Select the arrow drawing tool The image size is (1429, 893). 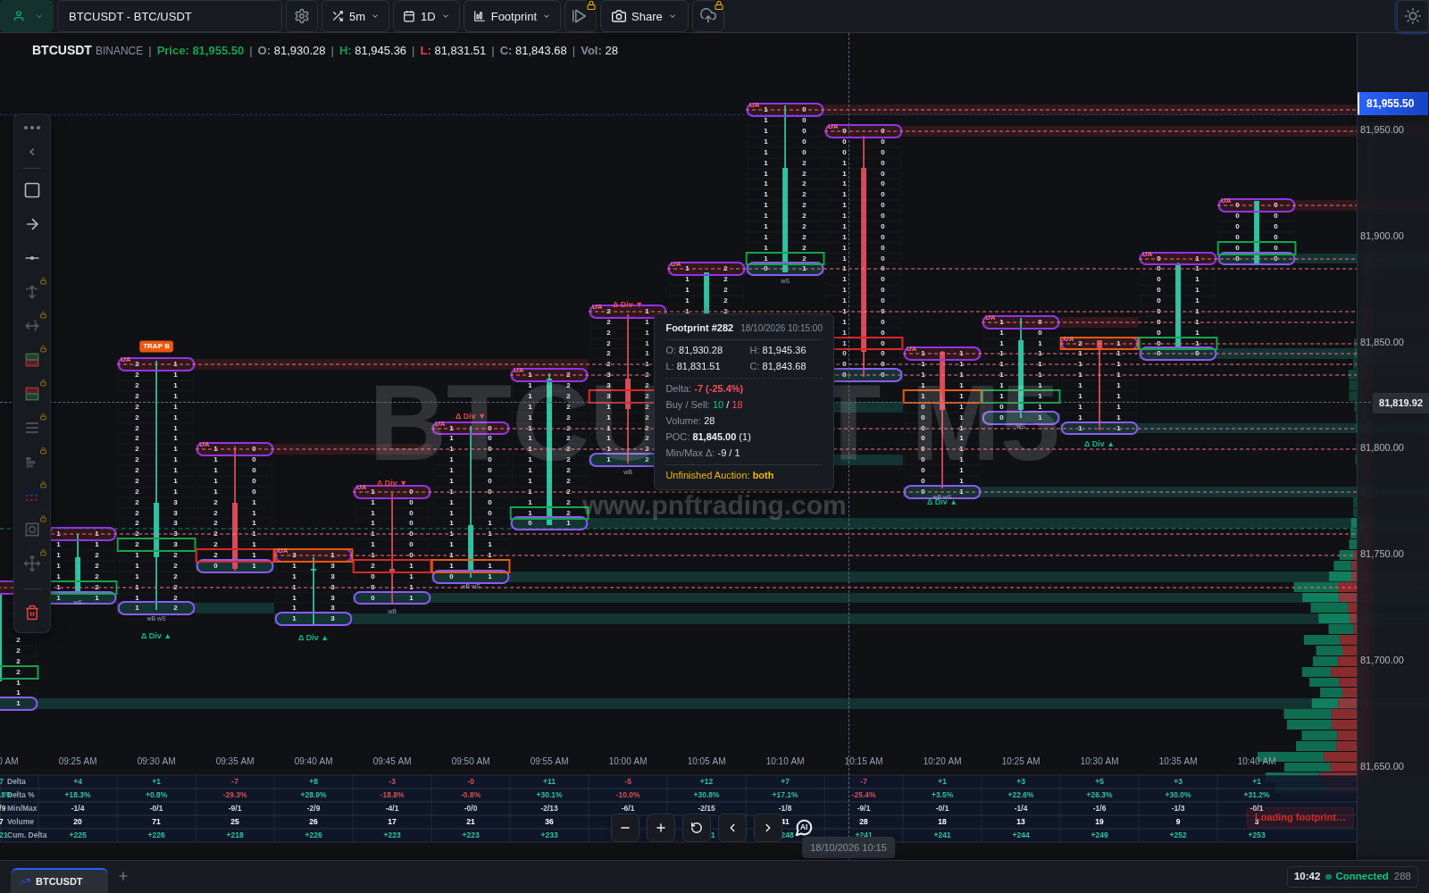click(x=32, y=224)
